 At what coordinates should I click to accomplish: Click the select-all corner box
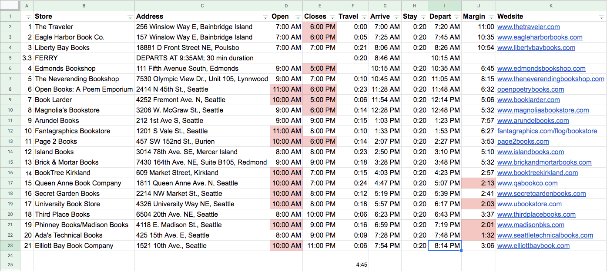pos(10,6)
